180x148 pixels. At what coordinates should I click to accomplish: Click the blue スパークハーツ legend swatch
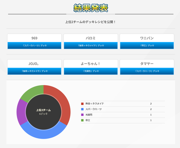[82, 109]
